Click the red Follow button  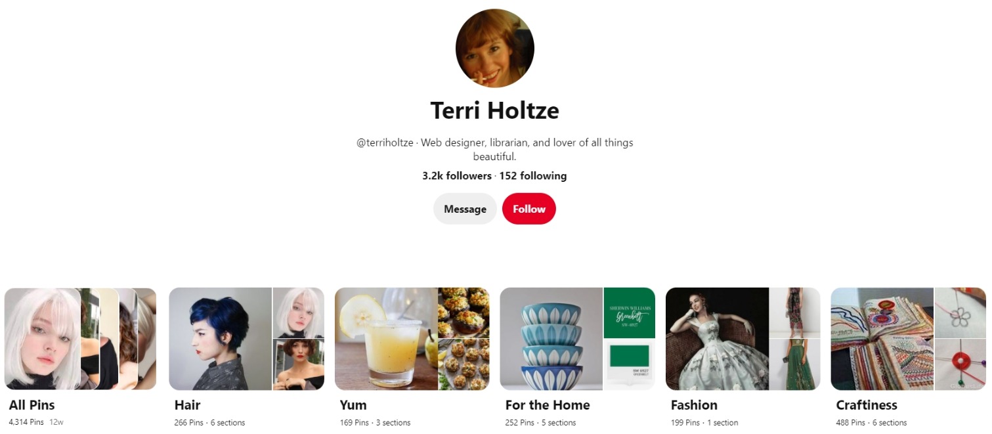click(528, 208)
